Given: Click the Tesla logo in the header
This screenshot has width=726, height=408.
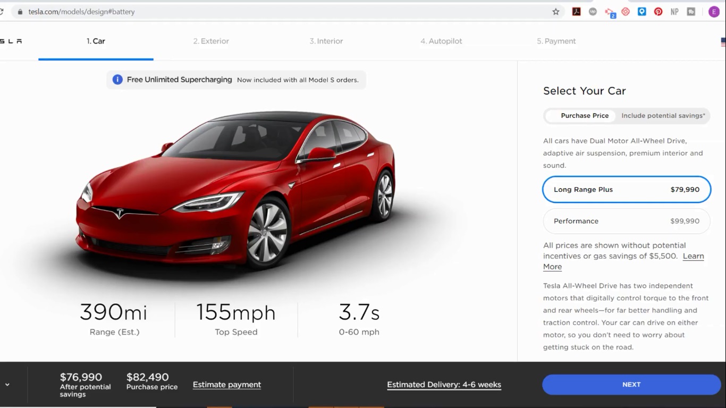Looking at the screenshot, I should pos(11,41).
